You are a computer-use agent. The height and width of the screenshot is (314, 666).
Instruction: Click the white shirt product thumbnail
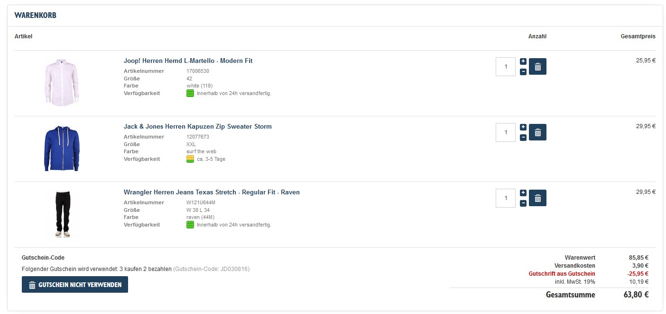tap(62, 83)
